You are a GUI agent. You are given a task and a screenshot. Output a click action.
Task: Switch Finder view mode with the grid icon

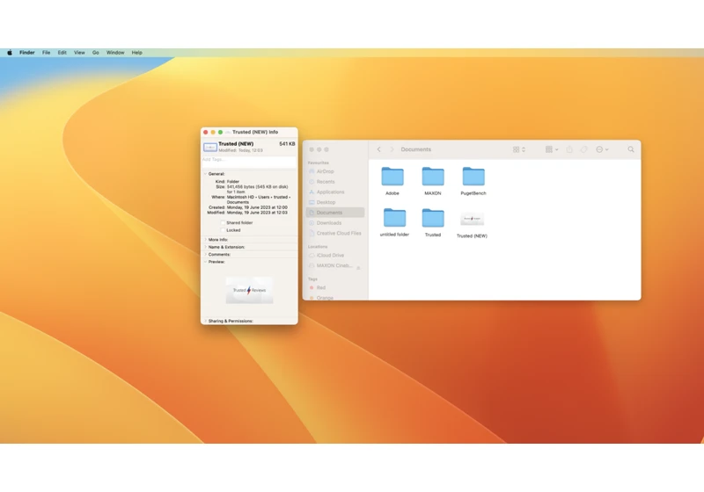tap(519, 149)
